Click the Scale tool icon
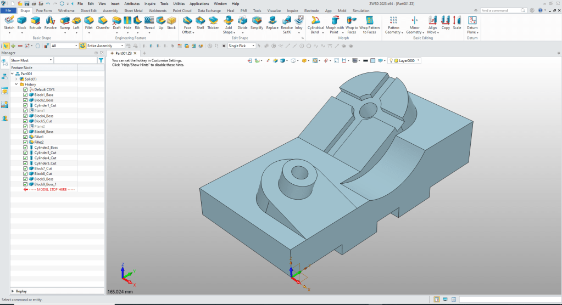562x305 pixels. (457, 21)
